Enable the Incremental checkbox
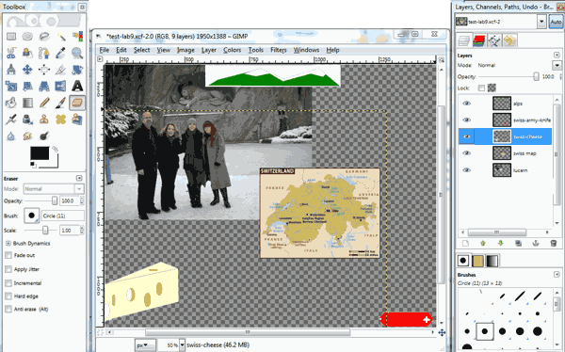 8,283
